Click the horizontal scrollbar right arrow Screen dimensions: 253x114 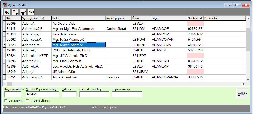pos(243,84)
